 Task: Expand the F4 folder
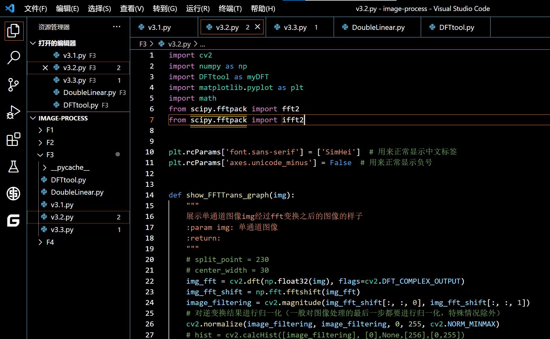[x=78, y=242]
